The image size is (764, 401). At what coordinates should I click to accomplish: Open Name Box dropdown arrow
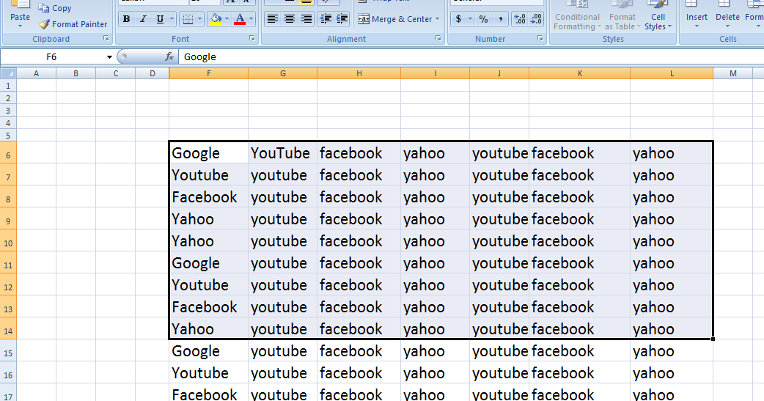[x=109, y=57]
